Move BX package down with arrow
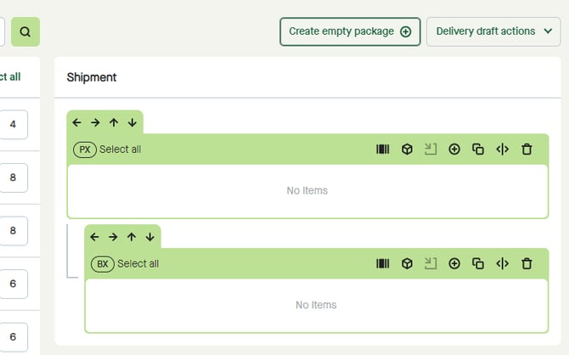 (x=149, y=237)
